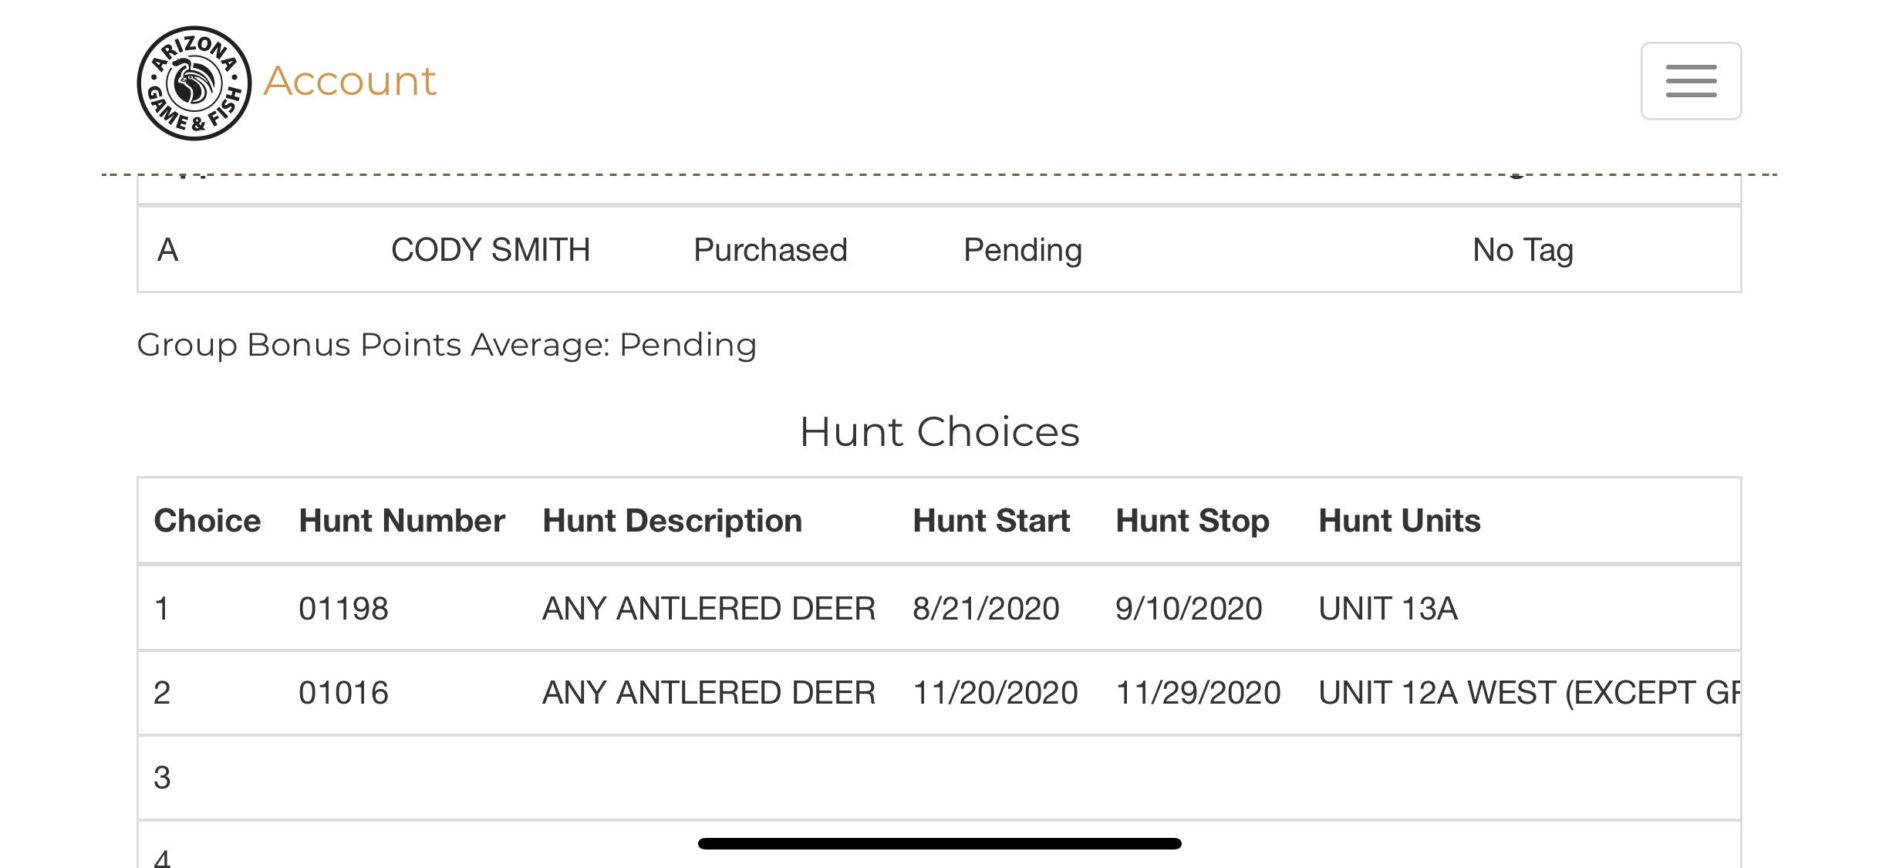The height and width of the screenshot is (868, 1879).
Task: Click the Pending status cell
Action: (x=1023, y=250)
